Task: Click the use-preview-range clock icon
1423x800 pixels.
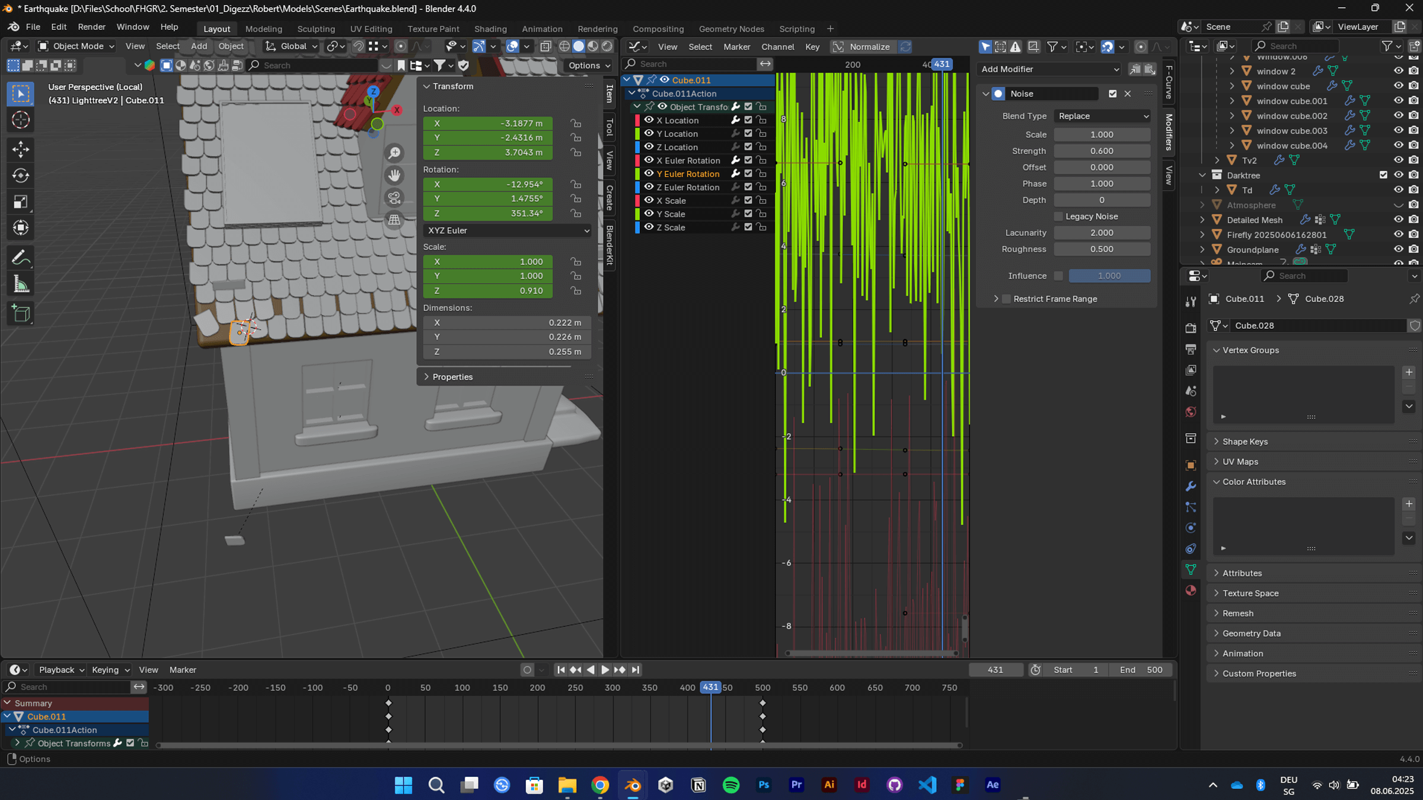Action: [1035, 670]
